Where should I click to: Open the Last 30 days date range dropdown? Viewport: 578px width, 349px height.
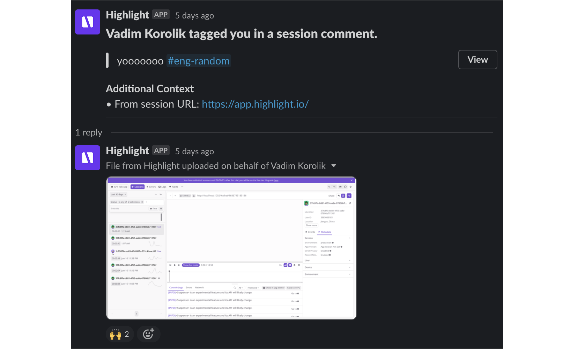(118, 194)
